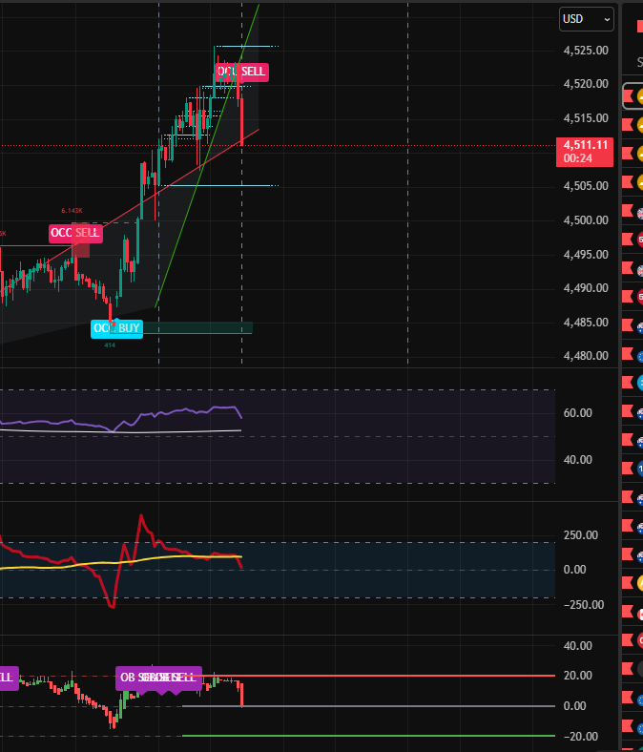Click the purple label at bottom-left pane edge
This screenshot has width=643, height=752.
point(8,678)
